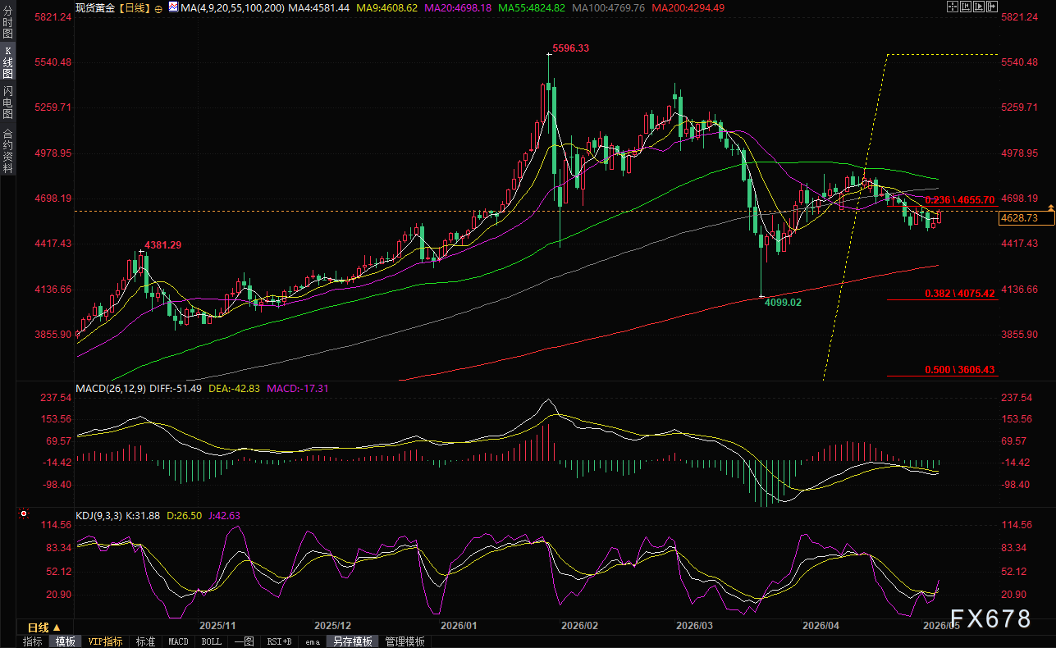The width and height of the screenshot is (1056, 648).
Task: Click the J:42.63 value
Action: [x=224, y=515]
